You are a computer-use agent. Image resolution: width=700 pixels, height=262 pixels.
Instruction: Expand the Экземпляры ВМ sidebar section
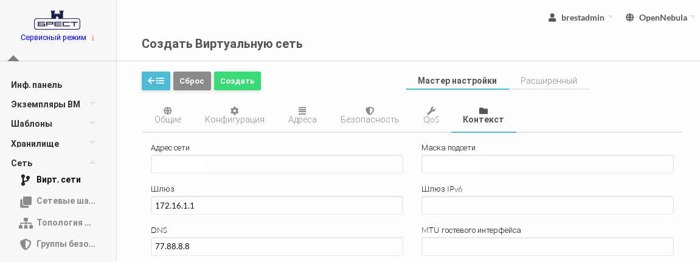pyautogui.click(x=92, y=104)
